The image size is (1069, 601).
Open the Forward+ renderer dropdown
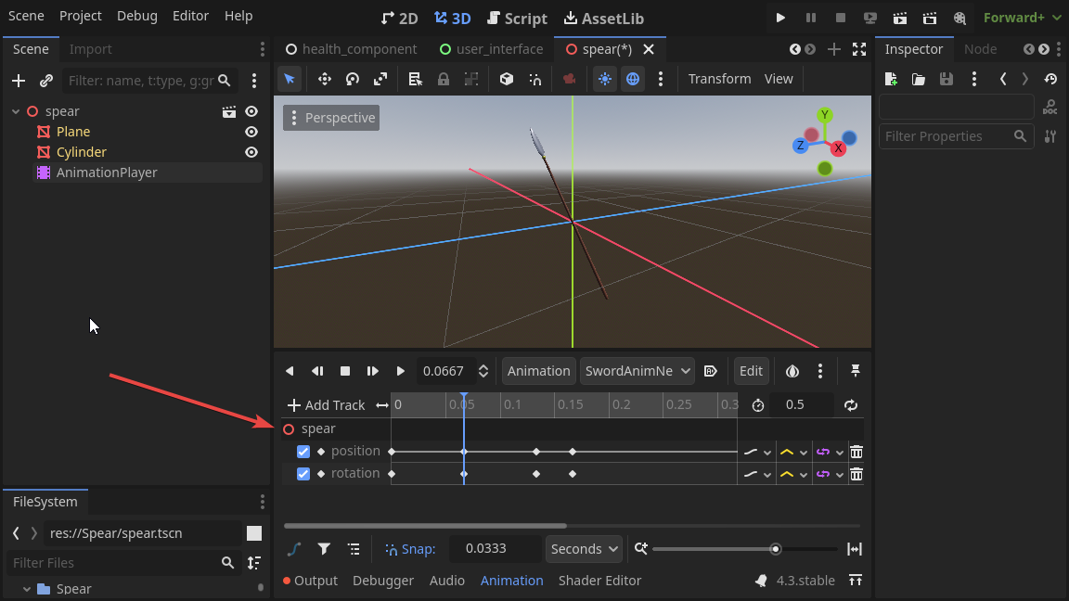point(1022,18)
